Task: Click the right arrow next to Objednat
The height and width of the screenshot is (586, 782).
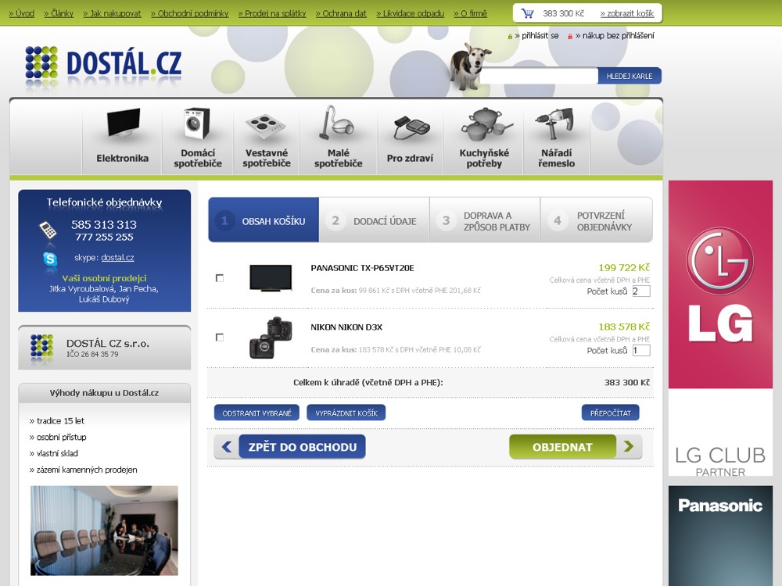Action: coord(629,446)
